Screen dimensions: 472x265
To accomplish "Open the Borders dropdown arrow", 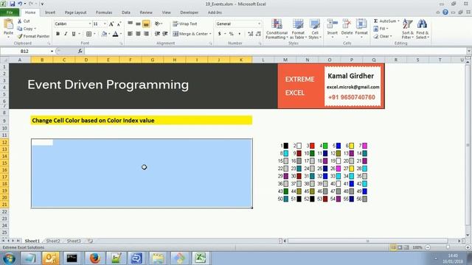I will coord(94,34).
